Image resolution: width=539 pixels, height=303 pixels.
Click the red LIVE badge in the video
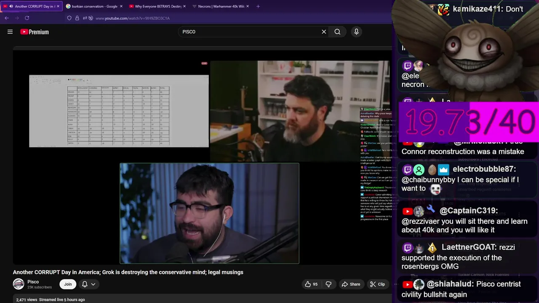[204, 64]
